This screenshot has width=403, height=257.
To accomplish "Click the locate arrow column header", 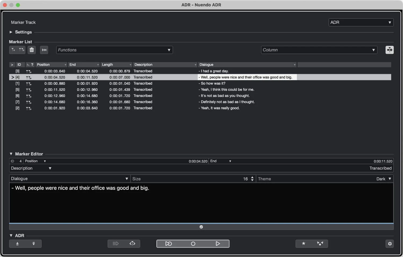I will [12, 65].
